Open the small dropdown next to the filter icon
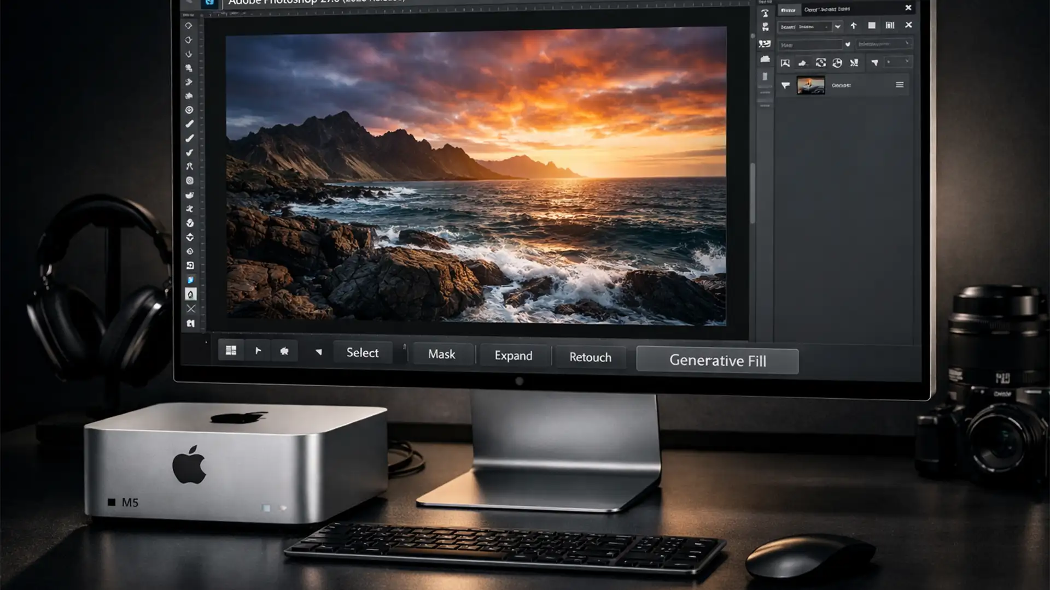Screen dimensions: 1050x590 (898, 61)
